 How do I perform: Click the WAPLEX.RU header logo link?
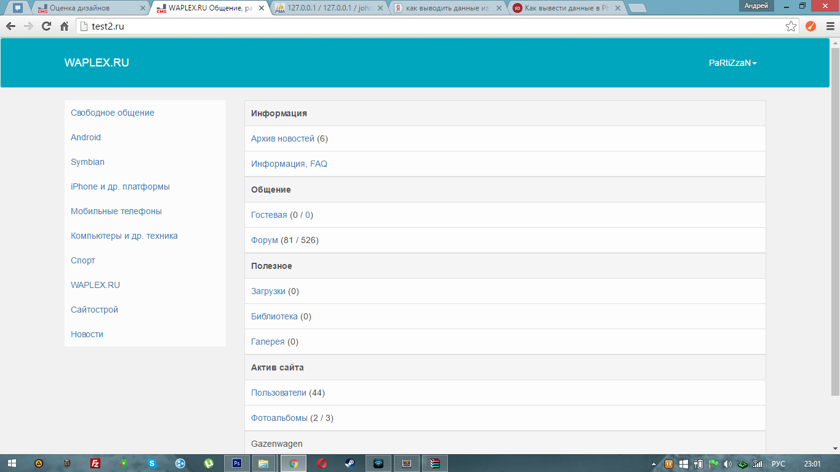(97, 63)
